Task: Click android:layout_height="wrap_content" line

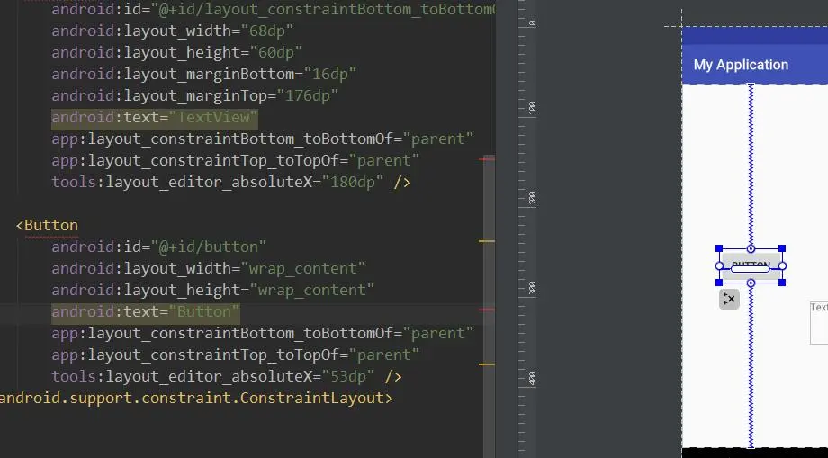Action: [212, 291]
